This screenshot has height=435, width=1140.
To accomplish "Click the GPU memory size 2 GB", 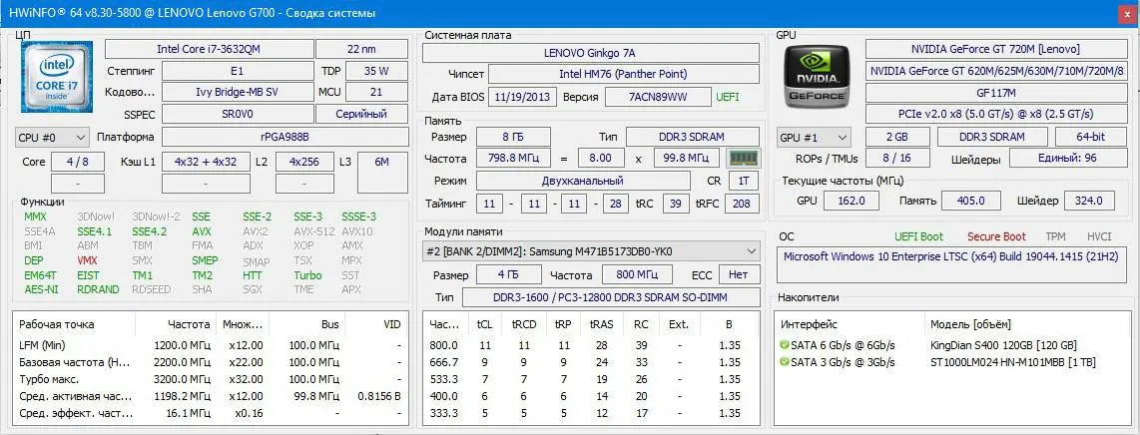I will pyautogui.click(x=897, y=138).
